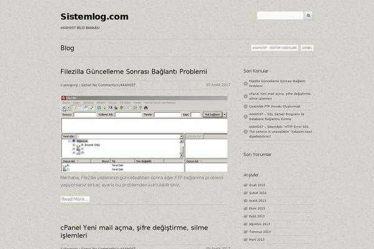Open the FileZilla screenshot thumbnail

click(145, 134)
